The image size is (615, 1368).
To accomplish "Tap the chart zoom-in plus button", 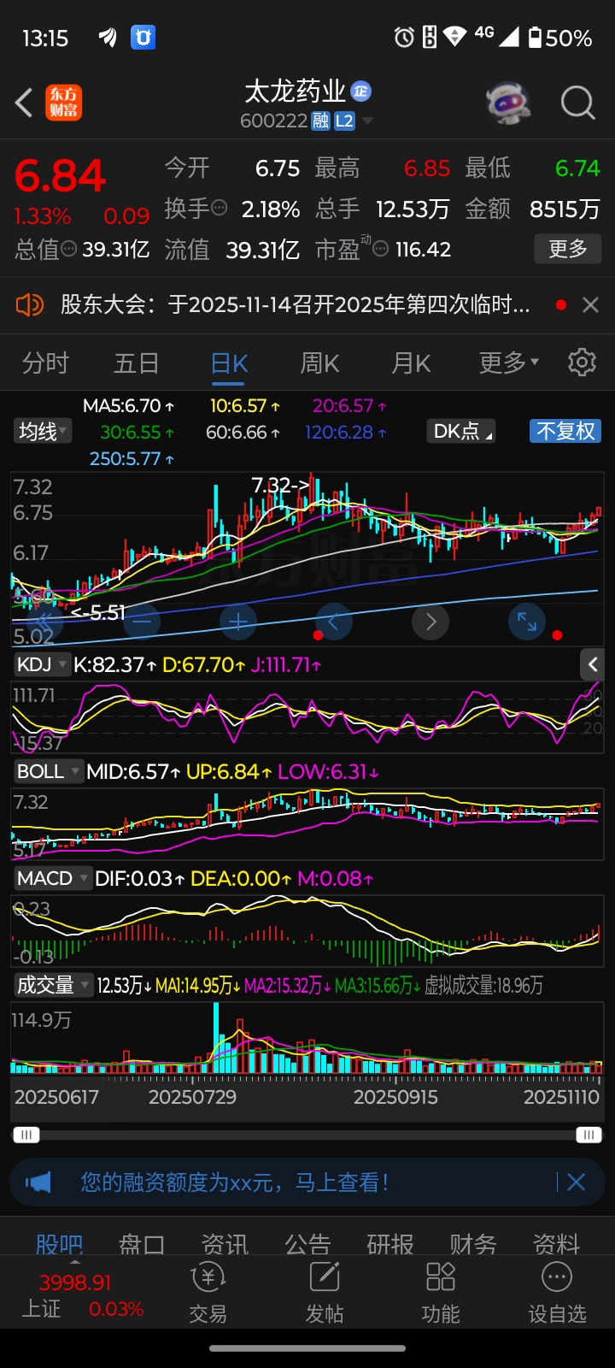I will 238,622.
